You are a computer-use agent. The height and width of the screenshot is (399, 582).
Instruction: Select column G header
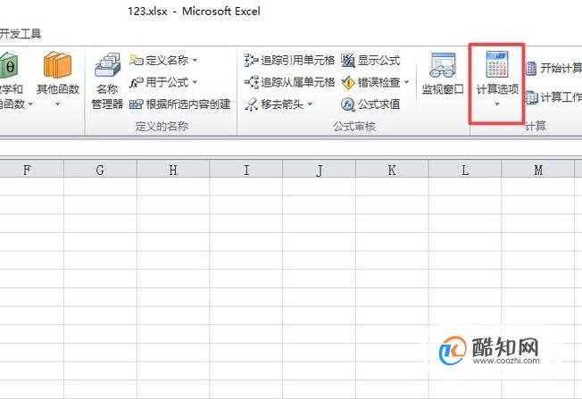tap(100, 170)
